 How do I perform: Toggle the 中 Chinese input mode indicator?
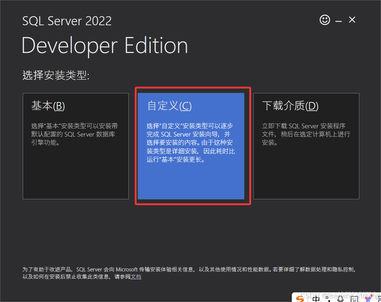316,299
